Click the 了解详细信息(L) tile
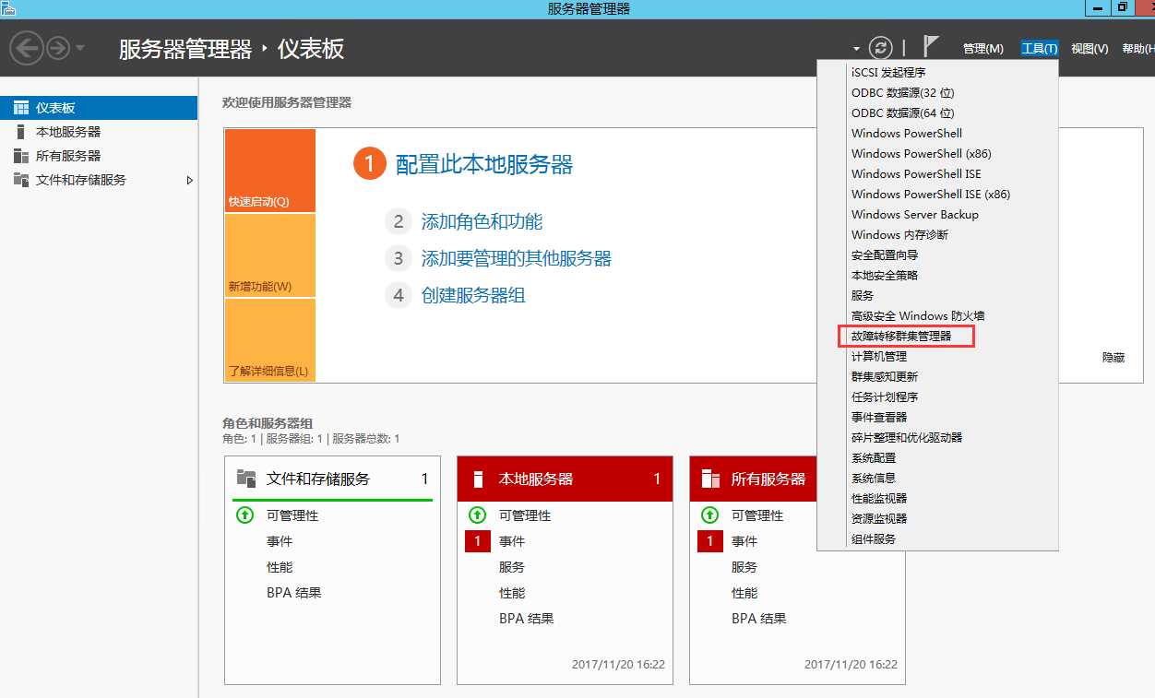1155x698 pixels. point(269,340)
